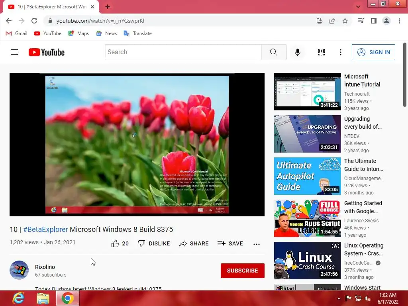Viewport: 408px width, 306px height.
Task: View site information via the padlock icon
Action: pos(50,21)
